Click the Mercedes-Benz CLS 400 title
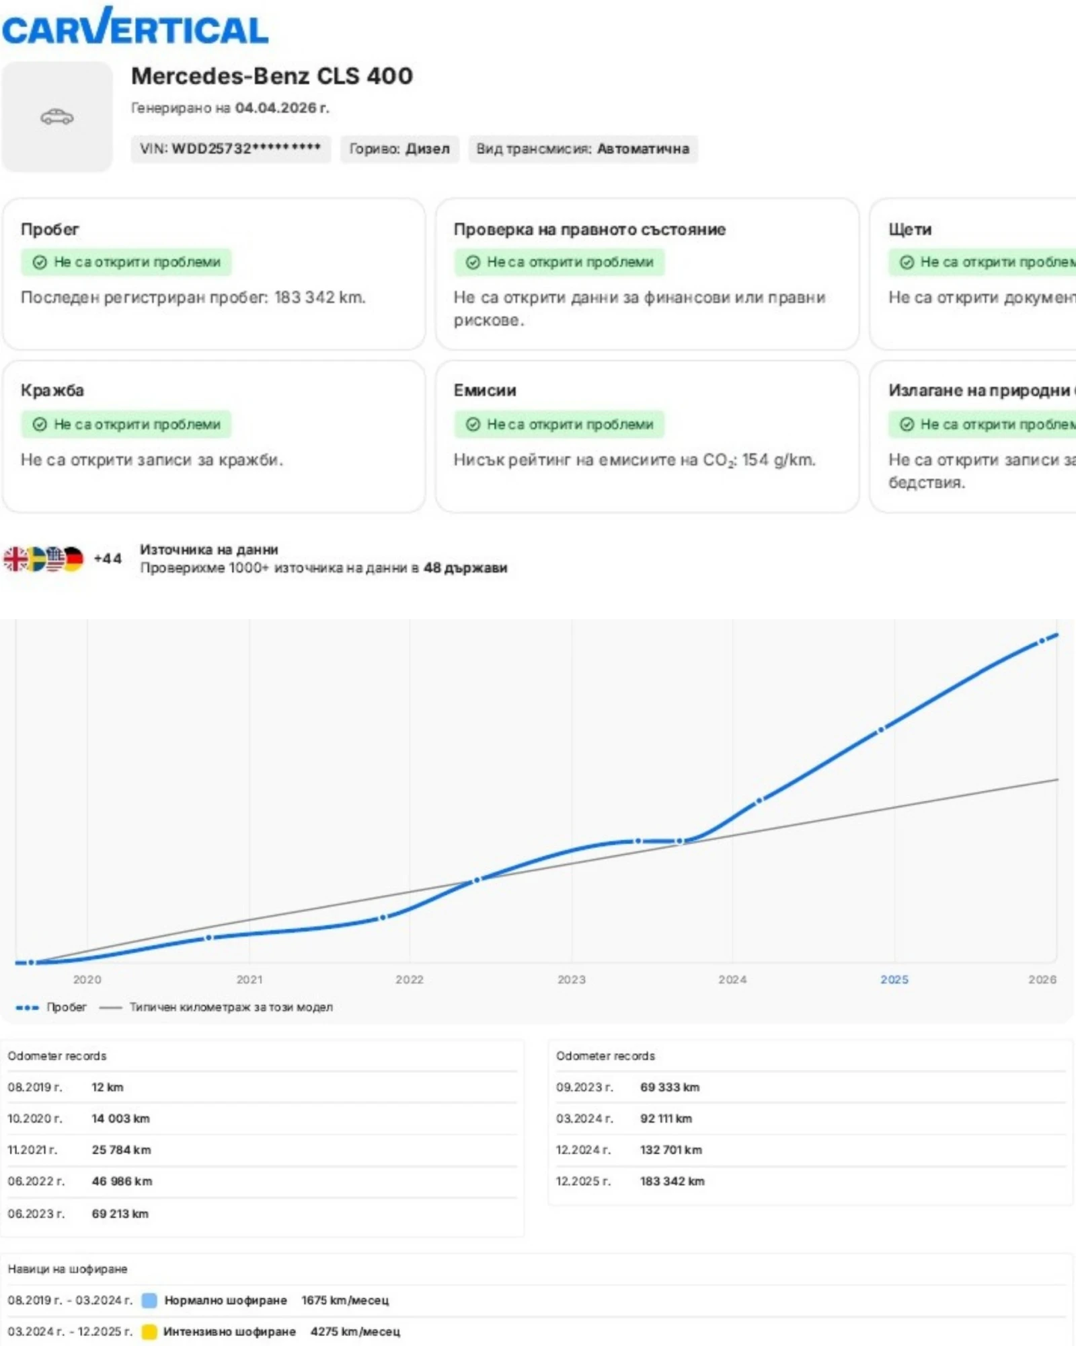 pos(272,76)
